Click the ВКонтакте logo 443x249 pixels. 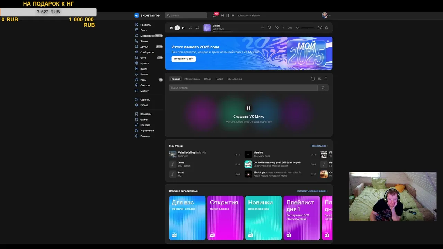click(x=147, y=15)
